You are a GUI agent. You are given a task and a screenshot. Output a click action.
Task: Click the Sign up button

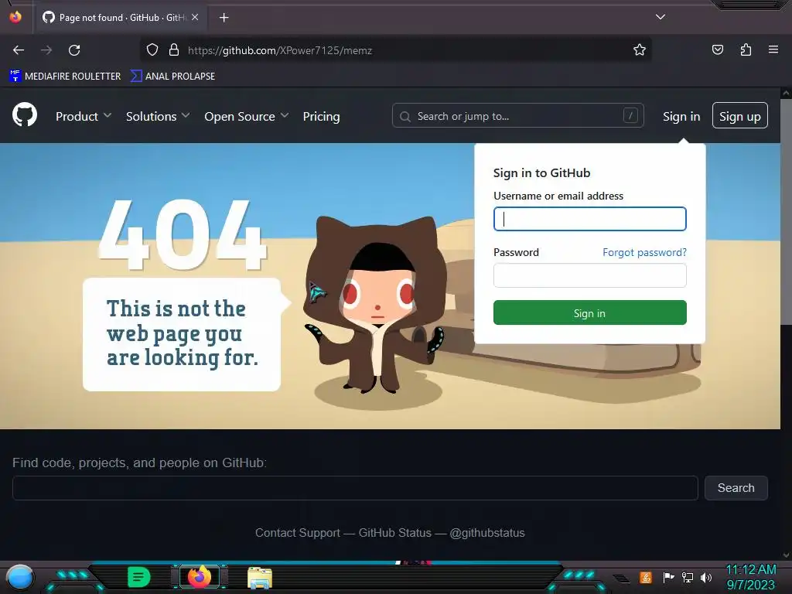(740, 116)
